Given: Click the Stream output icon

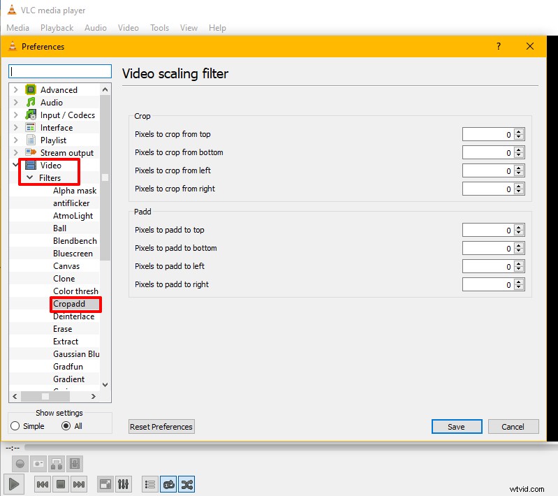Looking at the screenshot, I should pyautogui.click(x=31, y=152).
